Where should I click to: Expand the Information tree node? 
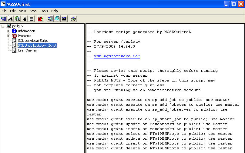tap(8, 31)
